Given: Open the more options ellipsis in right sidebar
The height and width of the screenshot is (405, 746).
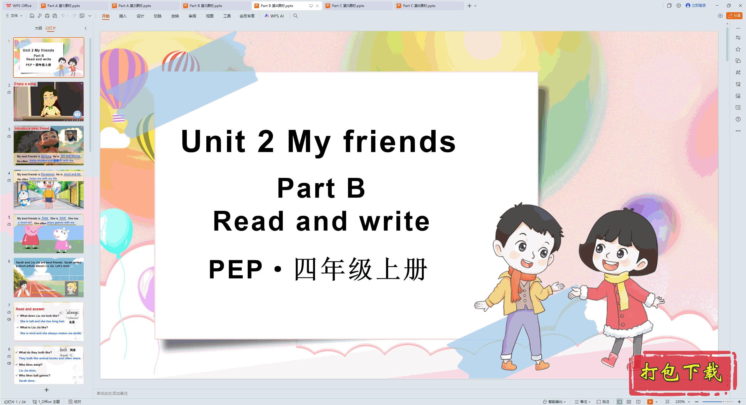Looking at the screenshot, I should pos(738,131).
